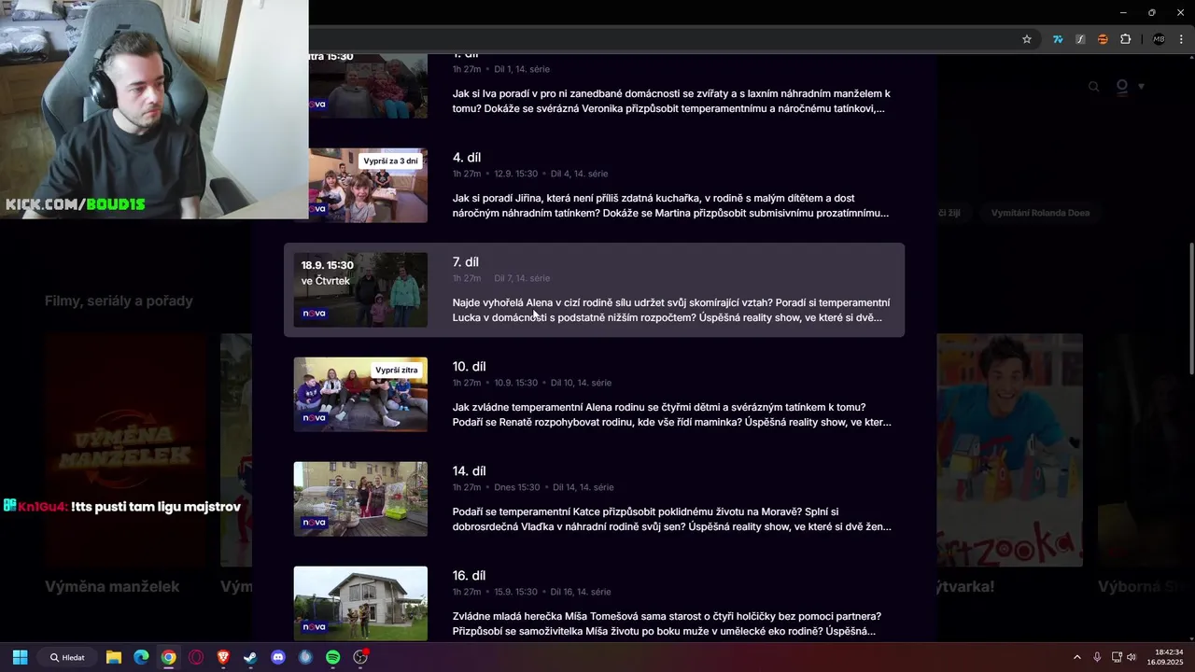This screenshot has width=1195, height=672.
Task: Click the Hledat taskbar search box
Action: (67, 657)
